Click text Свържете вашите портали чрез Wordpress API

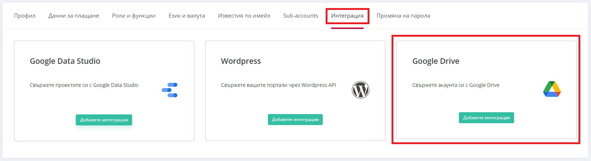tap(279, 85)
